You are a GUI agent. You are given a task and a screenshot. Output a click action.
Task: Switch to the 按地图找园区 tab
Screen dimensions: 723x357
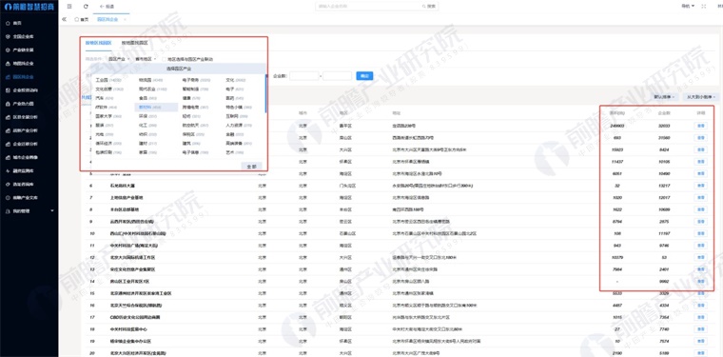point(135,43)
